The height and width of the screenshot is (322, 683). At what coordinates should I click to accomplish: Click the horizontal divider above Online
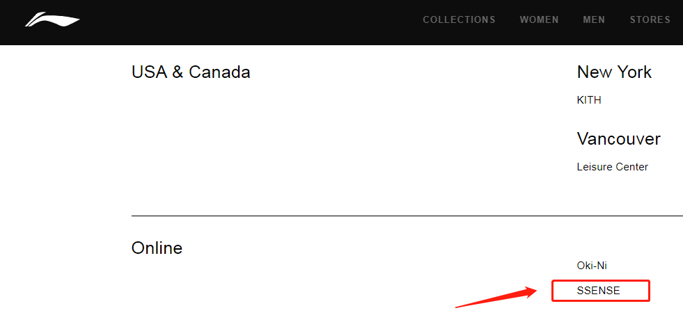[x=407, y=216]
